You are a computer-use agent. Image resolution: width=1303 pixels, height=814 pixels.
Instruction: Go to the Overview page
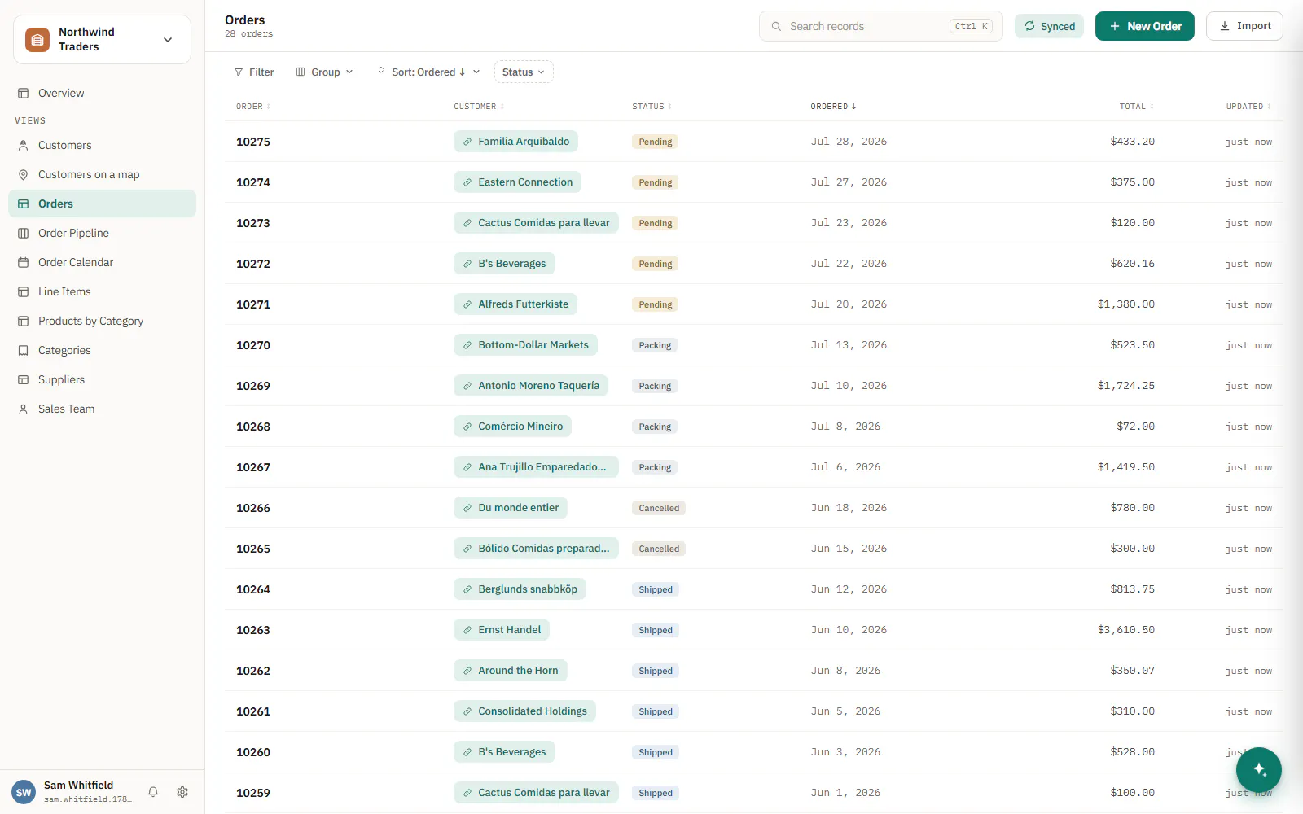click(x=102, y=93)
